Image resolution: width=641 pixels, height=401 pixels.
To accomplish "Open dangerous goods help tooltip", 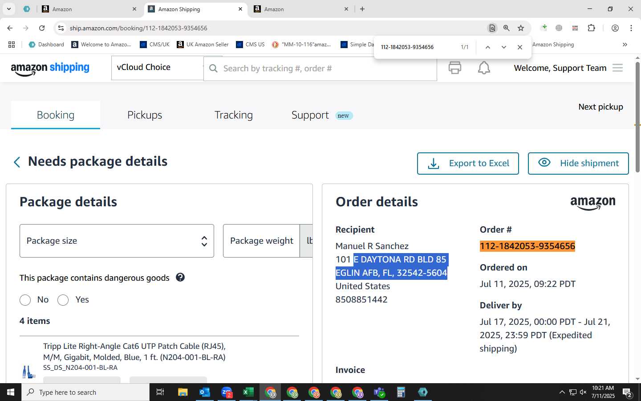I will 180,277.
